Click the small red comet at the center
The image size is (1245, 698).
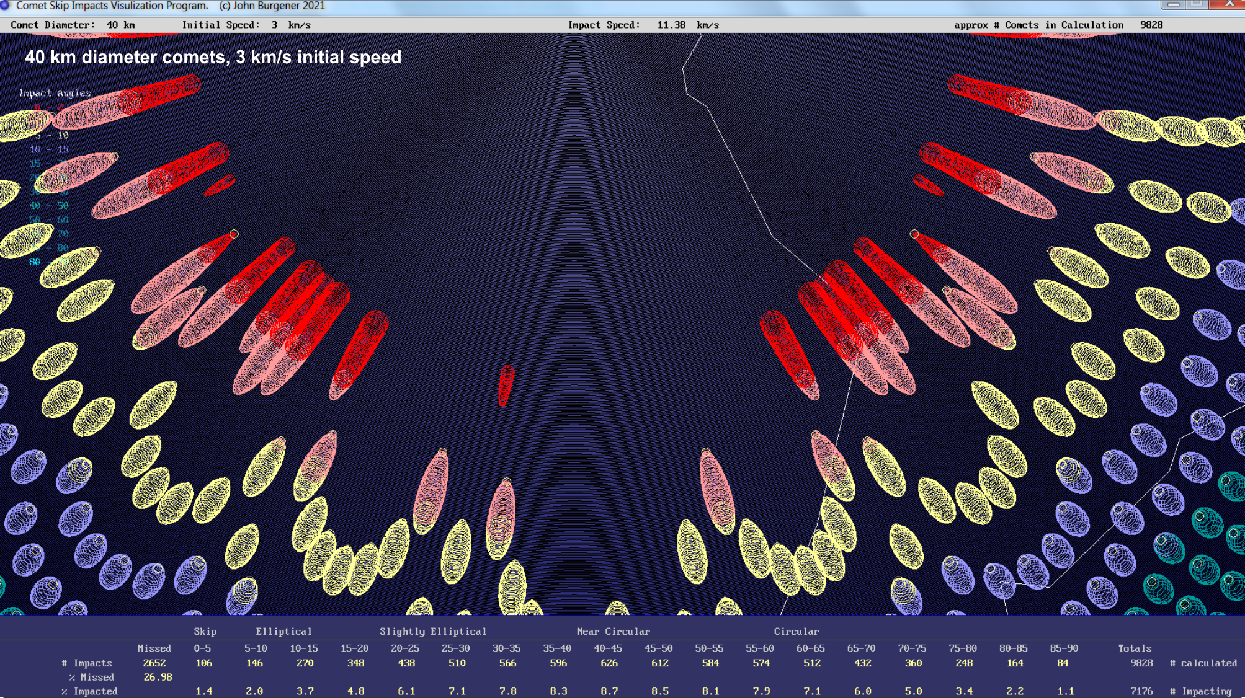coord(506,384)
